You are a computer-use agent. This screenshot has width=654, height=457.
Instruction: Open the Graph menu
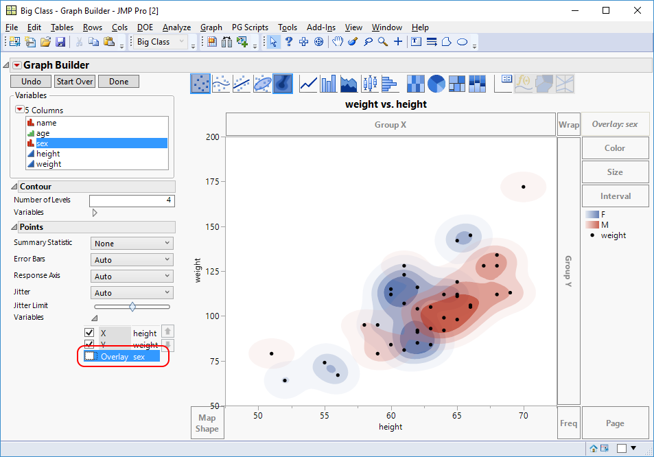click(x=211, y=27)
